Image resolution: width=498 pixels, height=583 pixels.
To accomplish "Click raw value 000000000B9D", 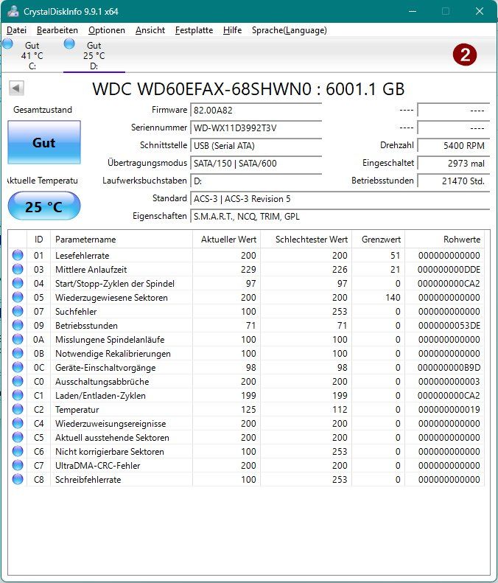I will [449, 368].
